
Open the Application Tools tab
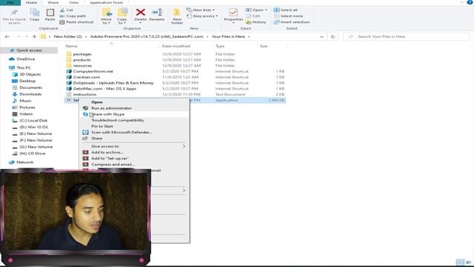pyautogui.click(x=107, y=2)
